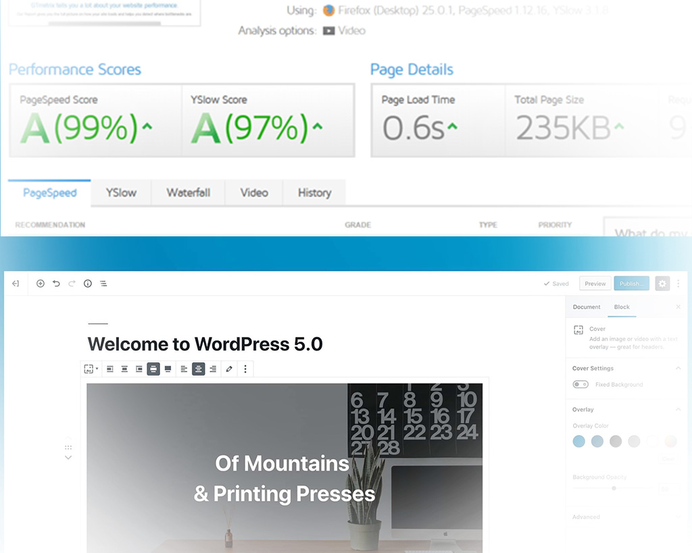Click the exit editor back arrow icon
692x553 pixels.
(16, 284)
